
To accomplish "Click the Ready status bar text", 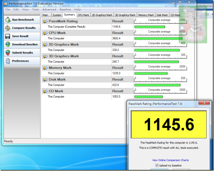I will click(9, 141).
